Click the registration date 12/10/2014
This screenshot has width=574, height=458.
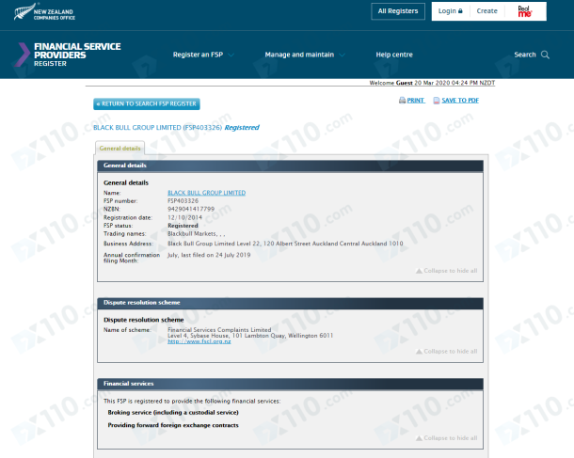[x=184, y=217]
